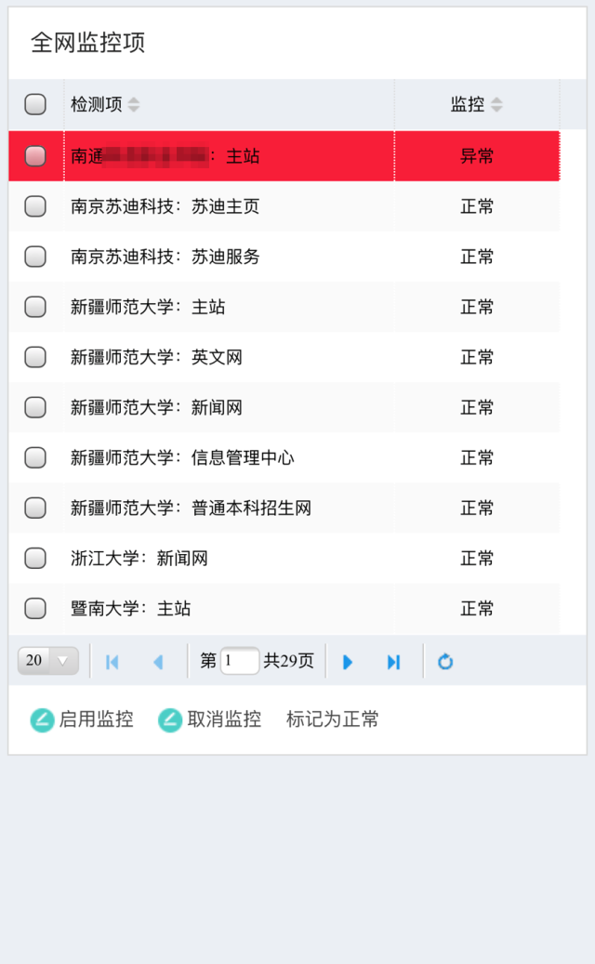
Task: Sort by the 监控 column arrows
Action: [496, 105]
